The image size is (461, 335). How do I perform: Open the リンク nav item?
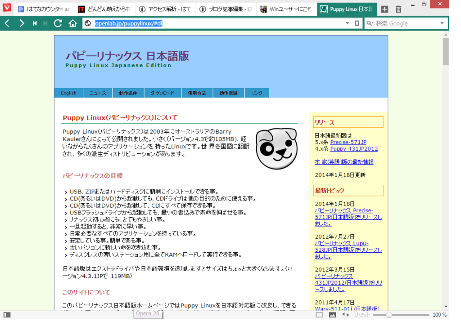click(x=257, y=93)
